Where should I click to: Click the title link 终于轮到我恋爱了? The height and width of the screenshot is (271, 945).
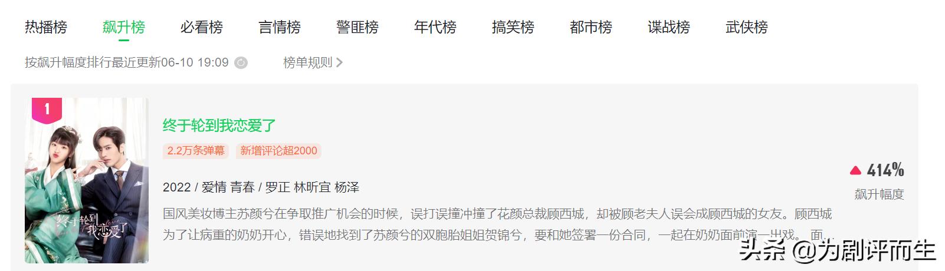(219, 125)
